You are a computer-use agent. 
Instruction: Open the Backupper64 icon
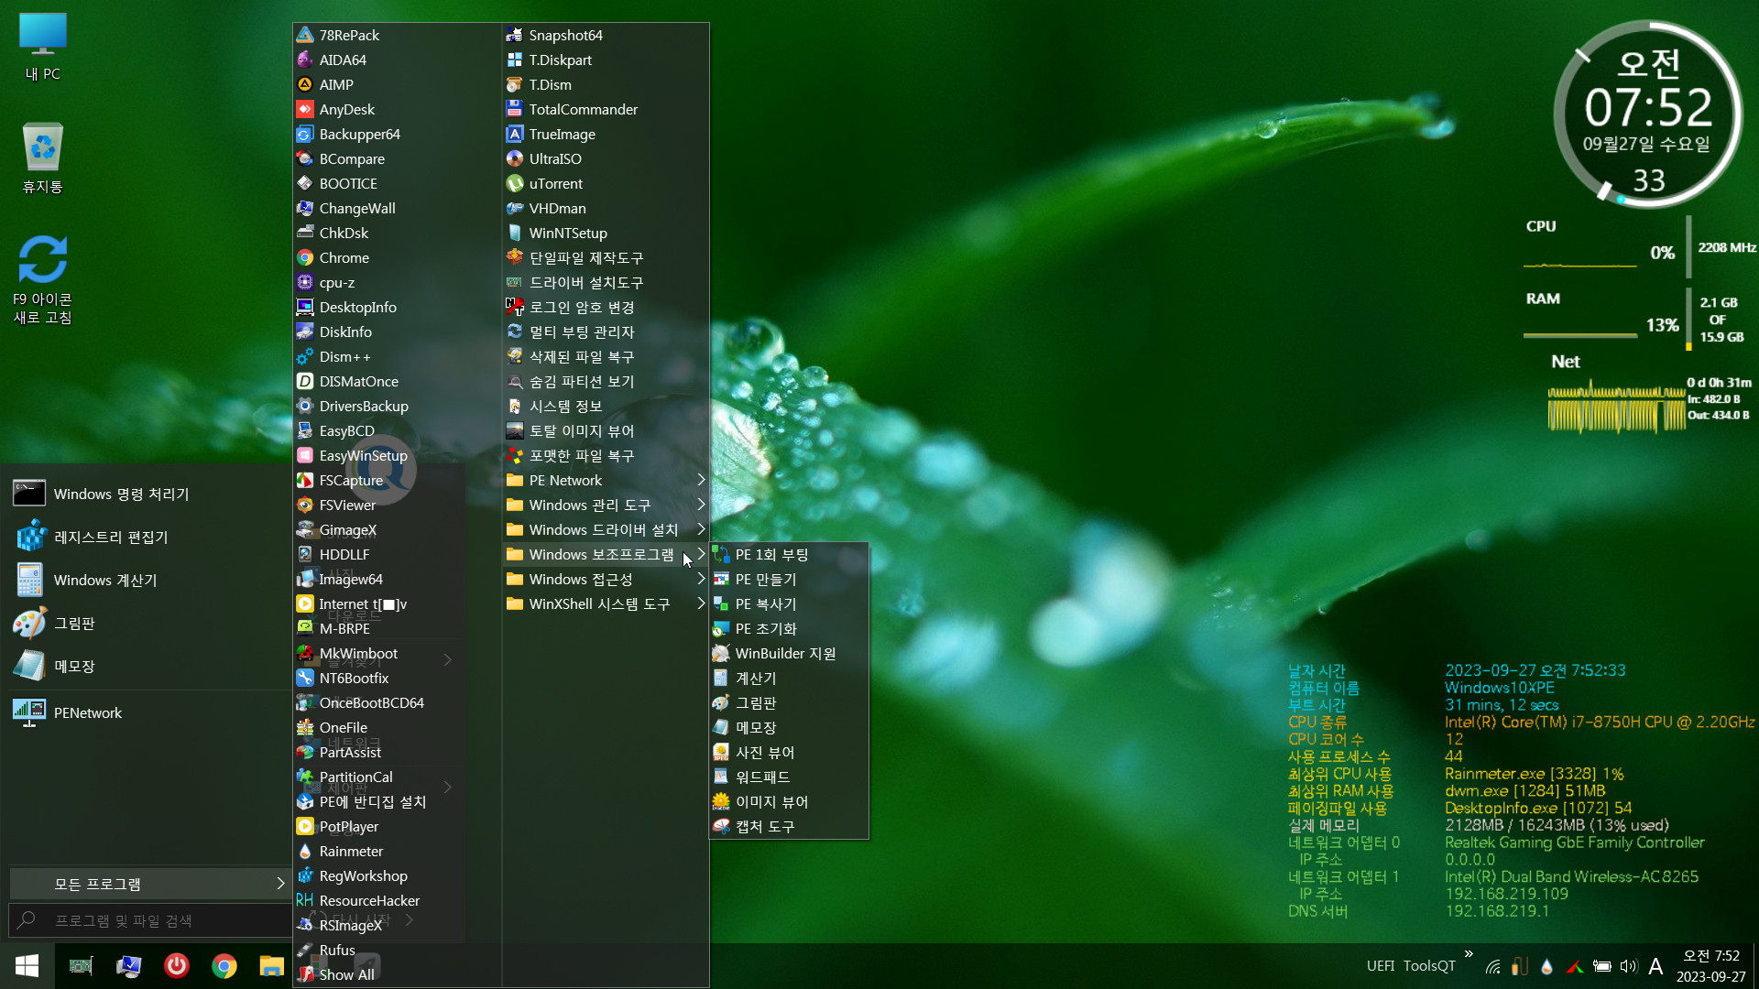[305, 134]
